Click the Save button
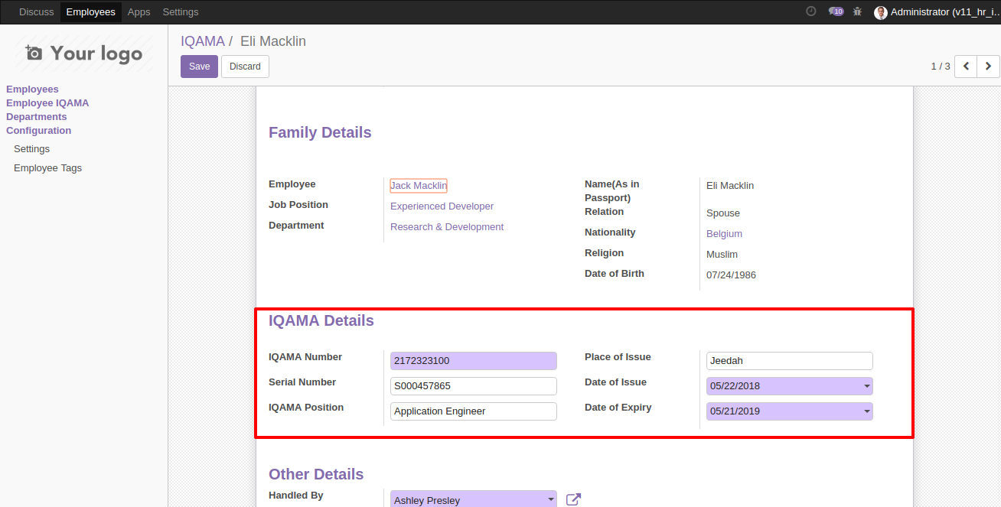Screen dimensions: 1001x507 [x=199, y=67]
